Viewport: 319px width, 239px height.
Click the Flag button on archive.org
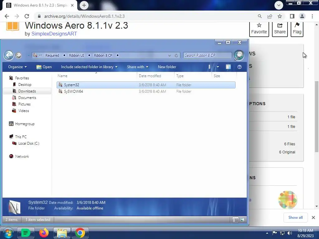tap(297, 29)
